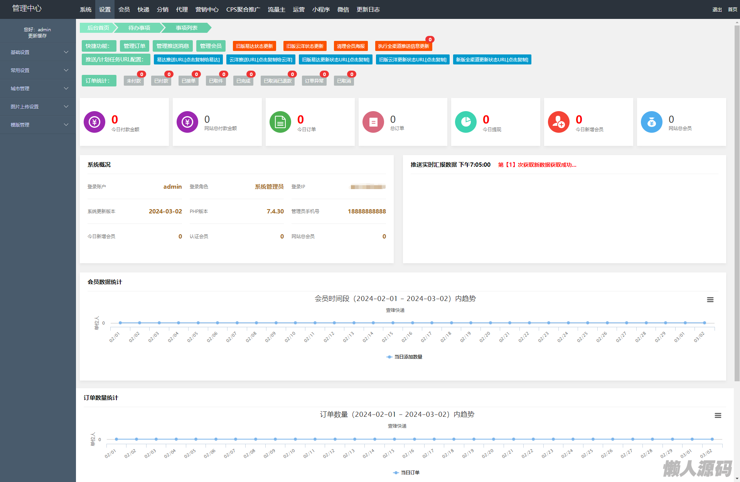
Task: Click the red new members today icon
Action: coord(558,122)
